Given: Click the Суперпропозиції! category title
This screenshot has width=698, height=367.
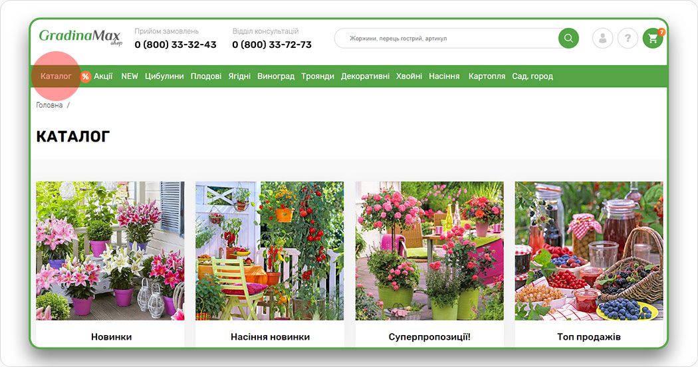Looking at the screenshot, I should (x=429, y=337).
